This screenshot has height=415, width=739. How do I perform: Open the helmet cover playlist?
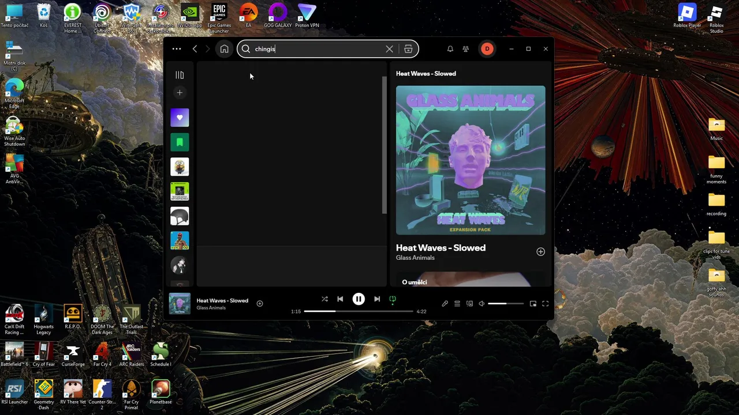pos(180,217)
